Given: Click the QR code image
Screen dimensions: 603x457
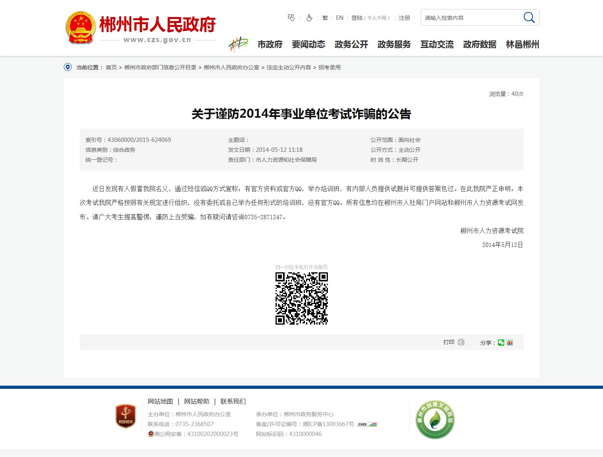Looking at the screenshot, I should pyautogui.click(x=301, y=298).
